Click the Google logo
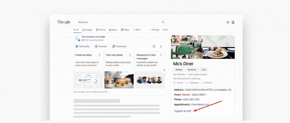Screen dimensions: 290x123 pyautogui.click(x=64, y=22)
